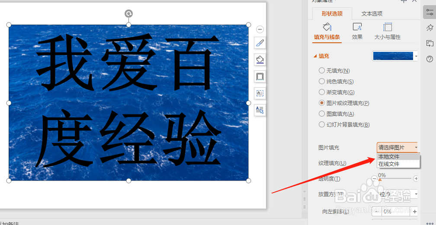Image resolution: width=436 pixels, height=225 pixels.
Task: Click the ocean texture fill preview swatch
Action: pos(393,56)
